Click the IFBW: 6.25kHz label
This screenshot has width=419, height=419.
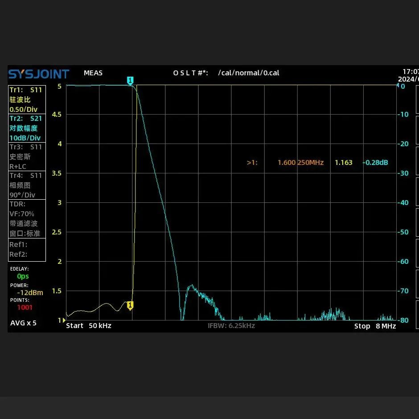click(231, 326)
